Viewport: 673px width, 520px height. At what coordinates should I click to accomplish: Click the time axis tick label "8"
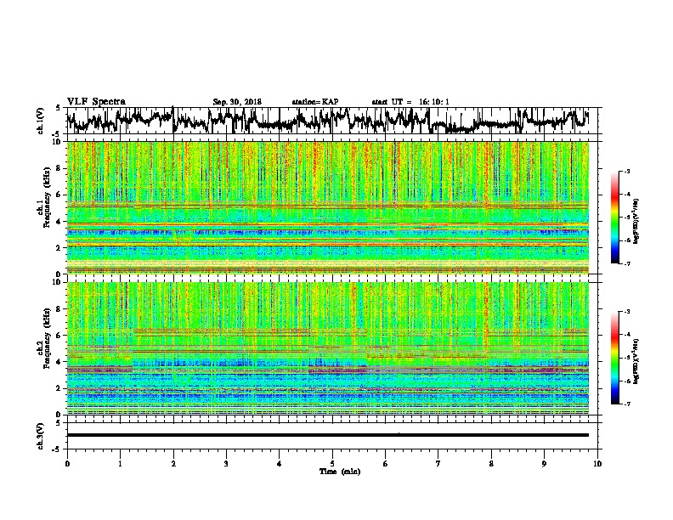click(x=491, y=464)
